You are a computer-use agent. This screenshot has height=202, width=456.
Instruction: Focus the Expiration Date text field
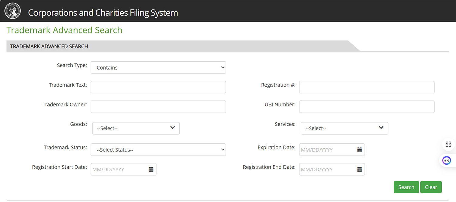click(327, 150)
